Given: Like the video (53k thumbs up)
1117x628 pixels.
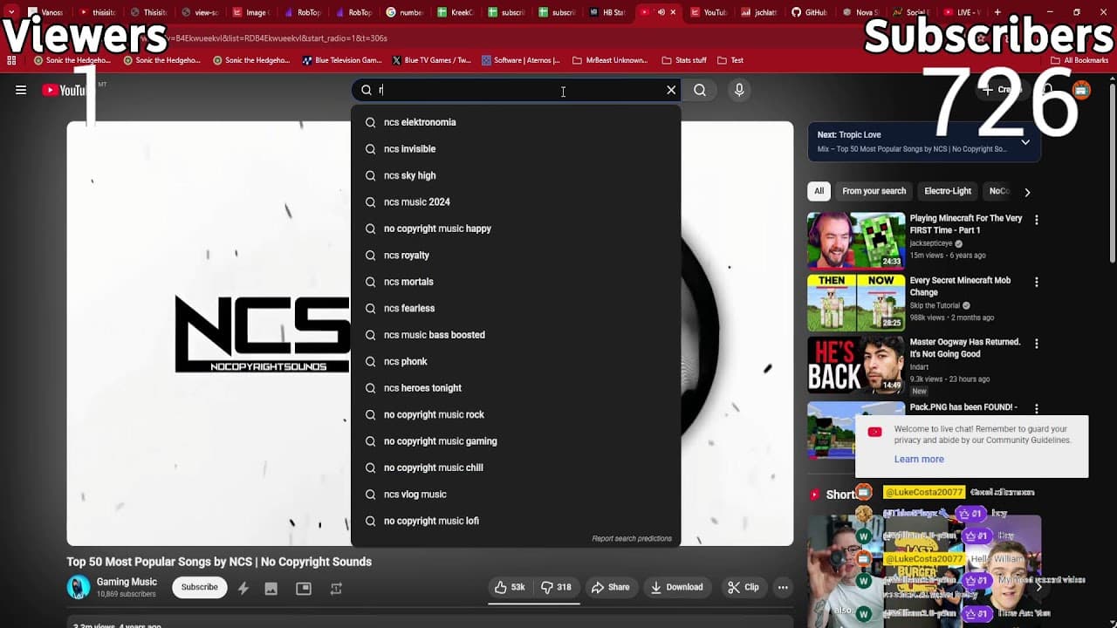Looking at the screenshot, I should click(x=510, y=588).
